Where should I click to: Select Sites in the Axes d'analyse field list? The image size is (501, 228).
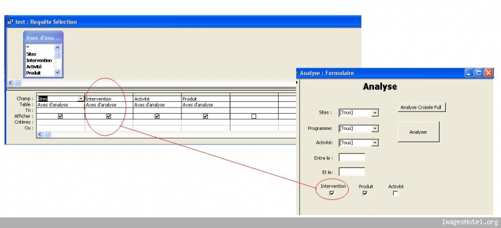click(31, 54)
